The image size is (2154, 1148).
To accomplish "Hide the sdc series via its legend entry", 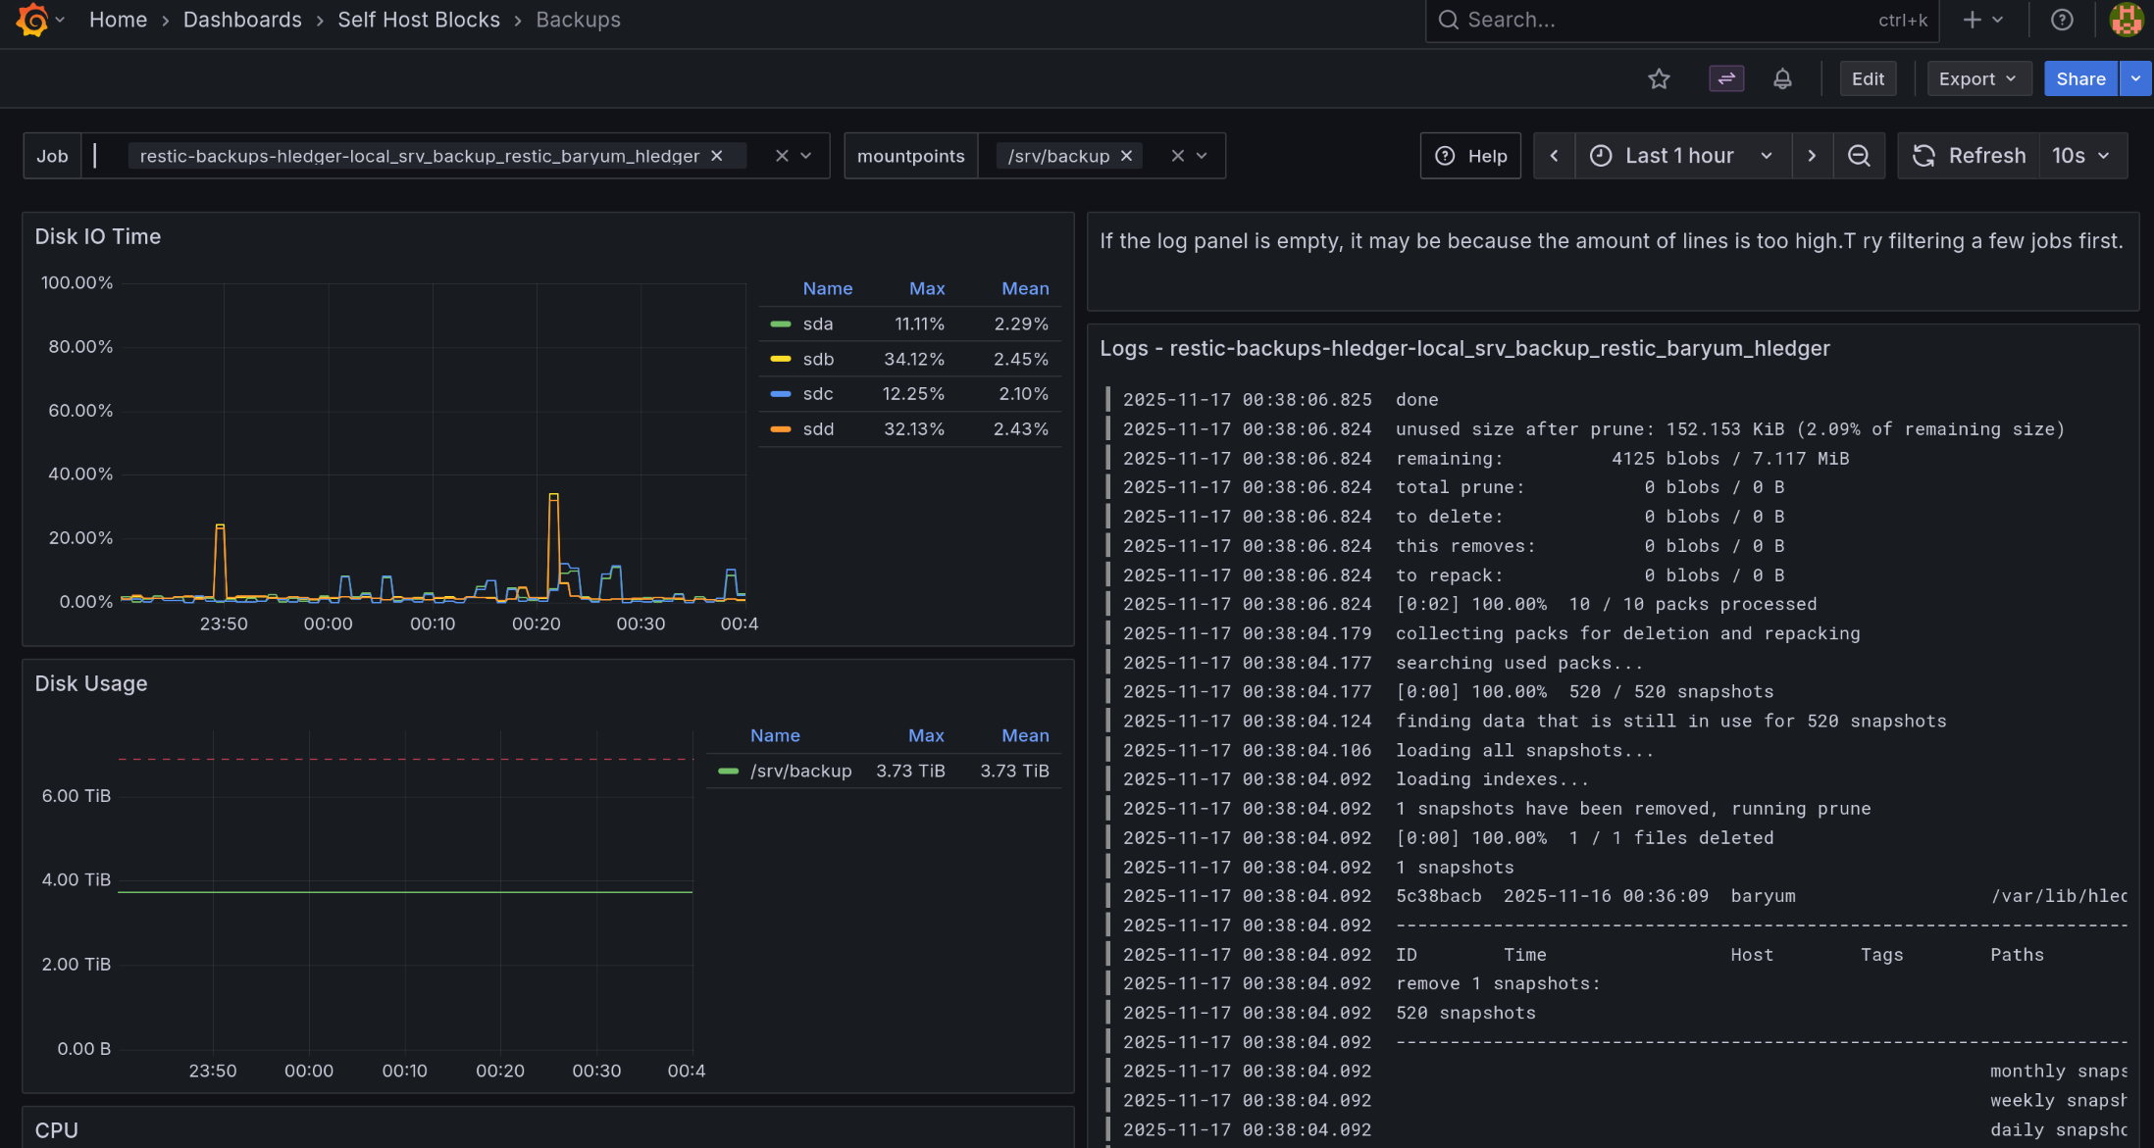I will [x=817, y=393].
